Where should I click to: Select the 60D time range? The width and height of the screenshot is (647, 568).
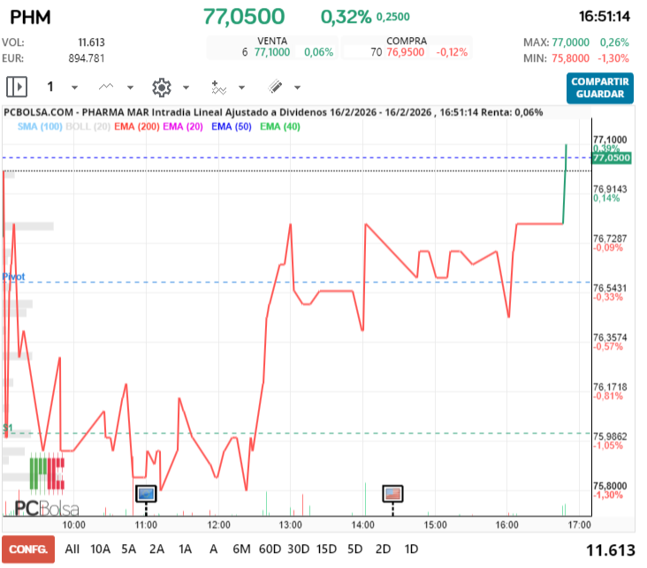(x=270, y=549)
